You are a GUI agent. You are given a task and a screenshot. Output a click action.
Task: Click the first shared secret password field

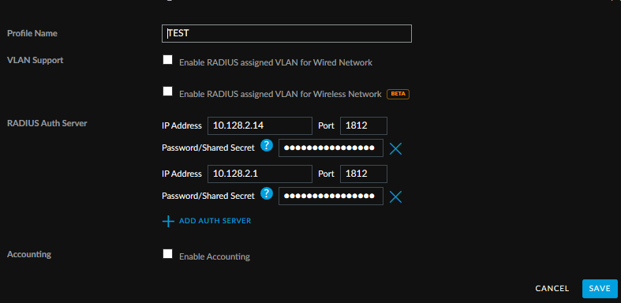coord(331,148)
